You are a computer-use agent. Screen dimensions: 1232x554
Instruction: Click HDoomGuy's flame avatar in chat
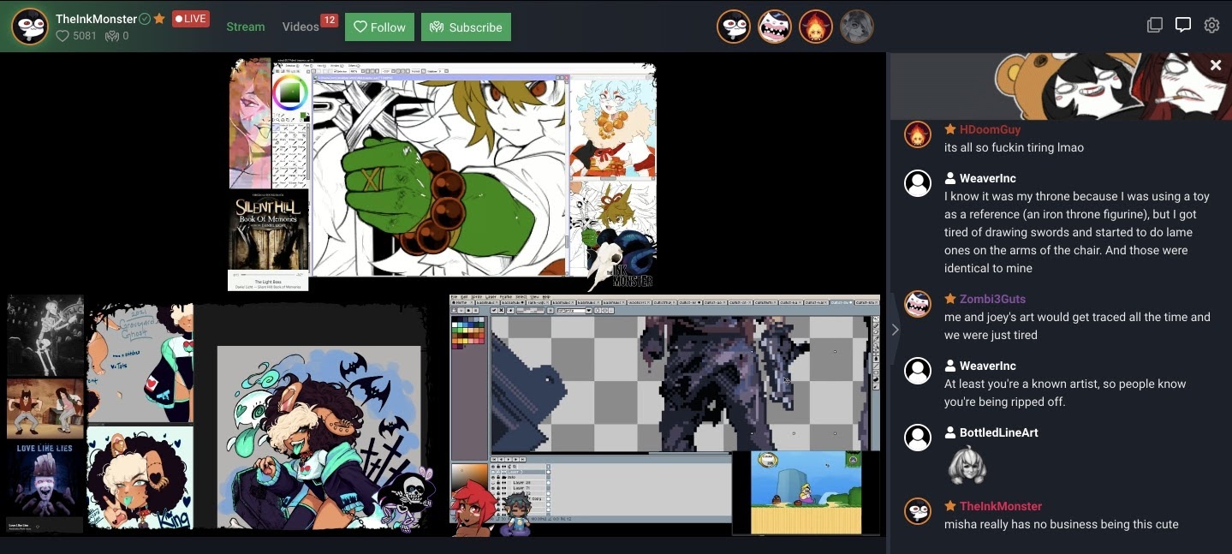918,134
